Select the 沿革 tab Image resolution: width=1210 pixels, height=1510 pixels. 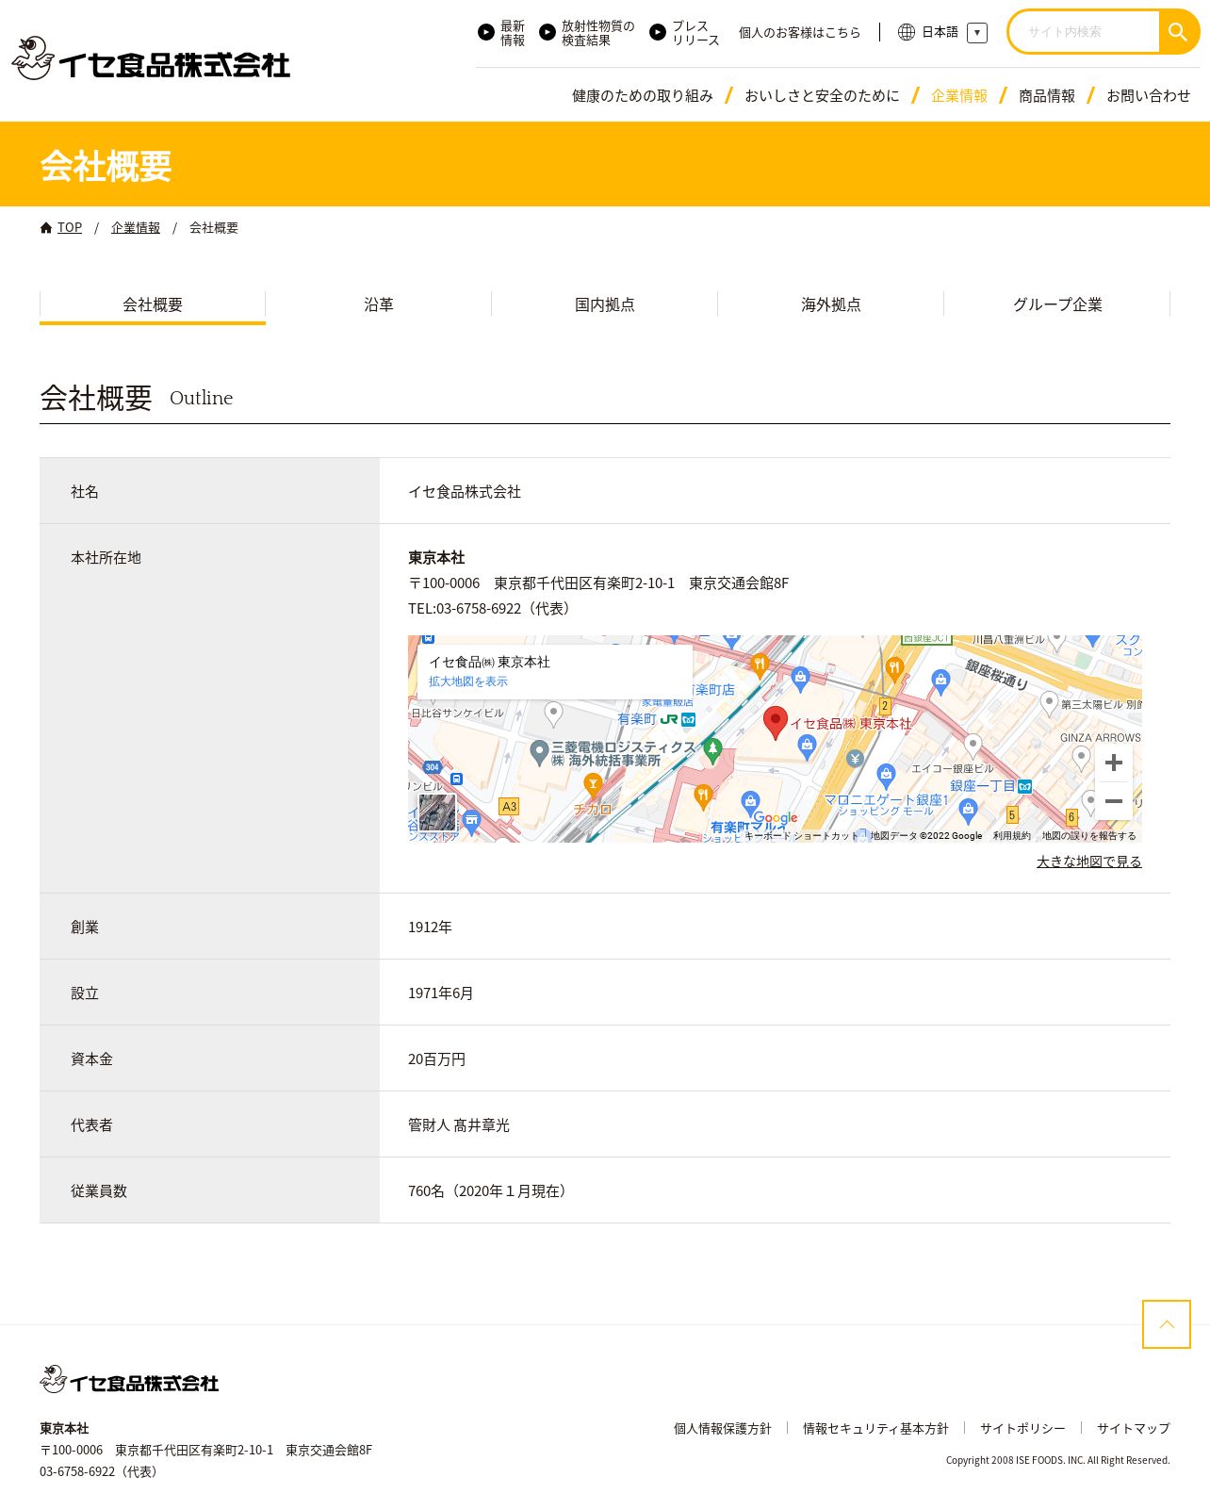pos(379,305)
